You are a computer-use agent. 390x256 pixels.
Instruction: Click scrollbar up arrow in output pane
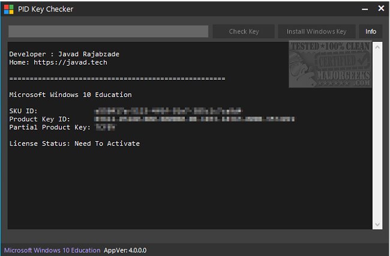coord(377,47)
